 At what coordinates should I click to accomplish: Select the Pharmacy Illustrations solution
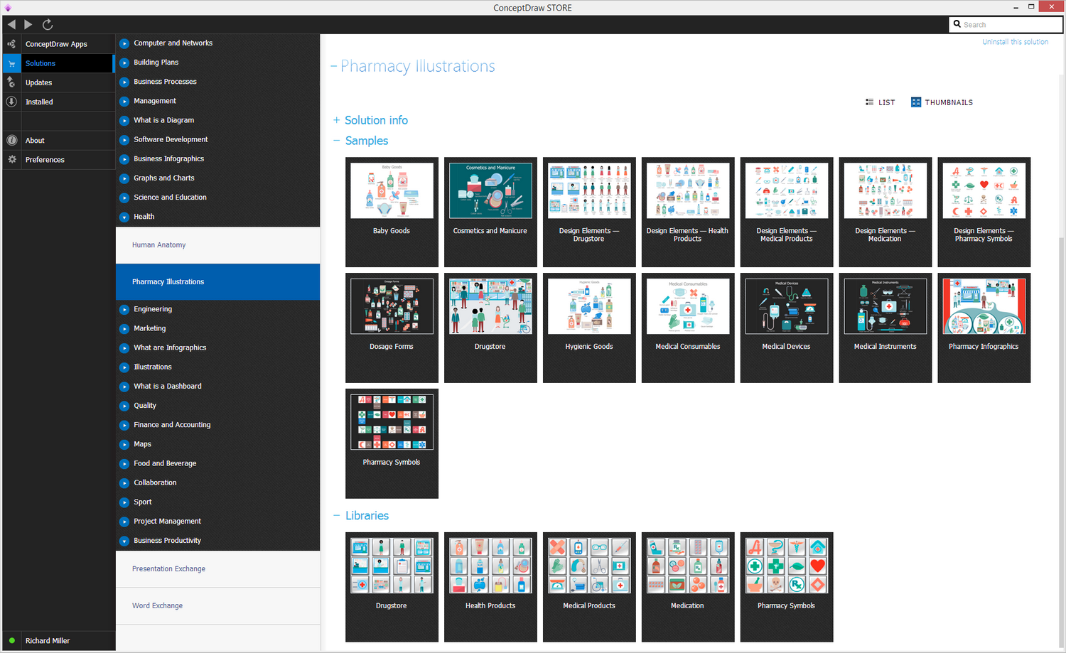coord(217,282)
